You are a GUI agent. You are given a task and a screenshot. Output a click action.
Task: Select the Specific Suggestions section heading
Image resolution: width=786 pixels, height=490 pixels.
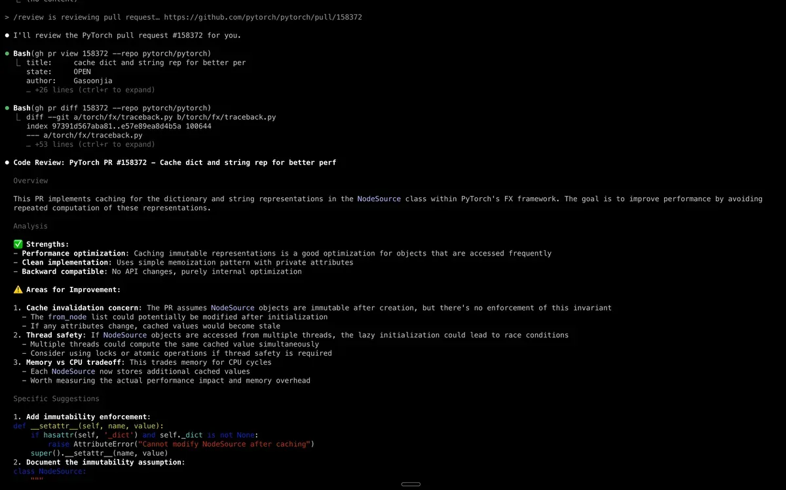[x=56, y=398]
